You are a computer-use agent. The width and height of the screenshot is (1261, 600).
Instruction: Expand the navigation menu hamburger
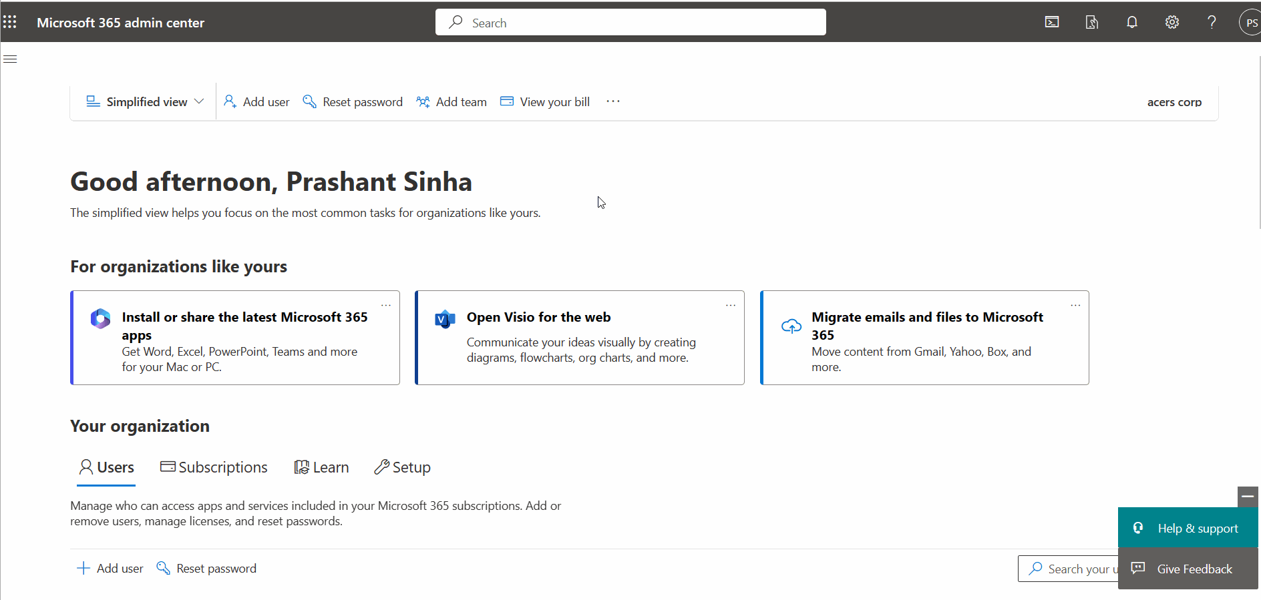click(x=10, y=59)
